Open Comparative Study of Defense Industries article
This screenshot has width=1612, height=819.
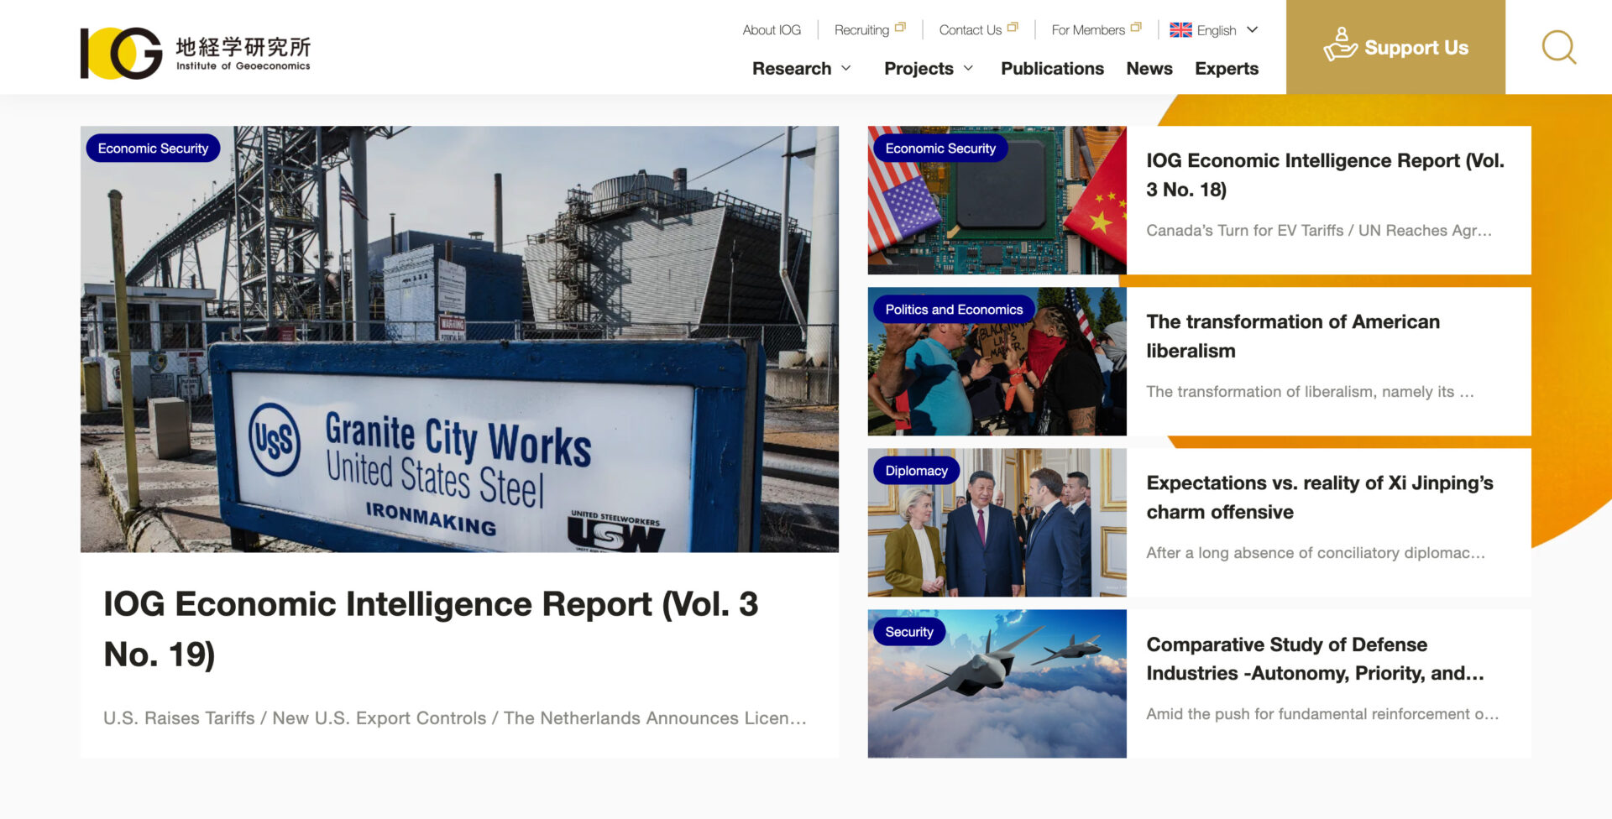pos(1315,659)
